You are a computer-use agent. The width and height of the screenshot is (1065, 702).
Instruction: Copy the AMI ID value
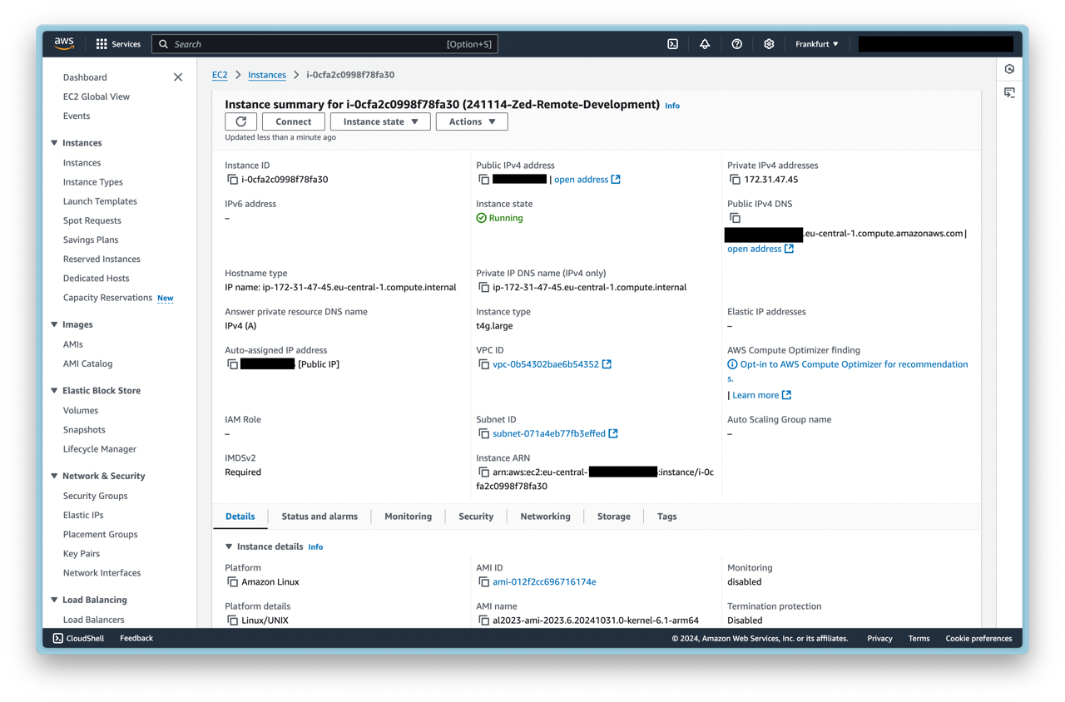483,582
